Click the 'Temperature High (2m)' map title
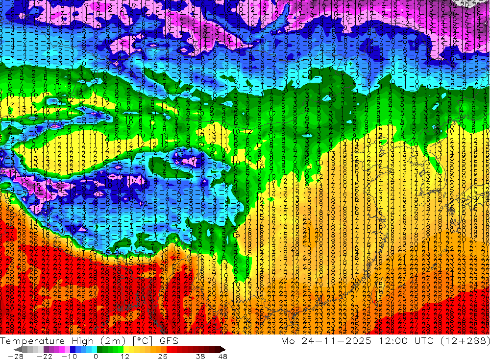 point(63,341)
